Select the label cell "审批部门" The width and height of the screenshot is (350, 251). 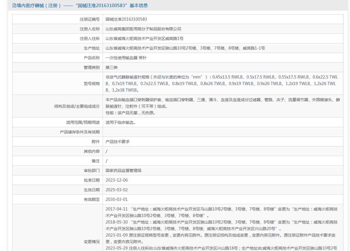[58, 171]
